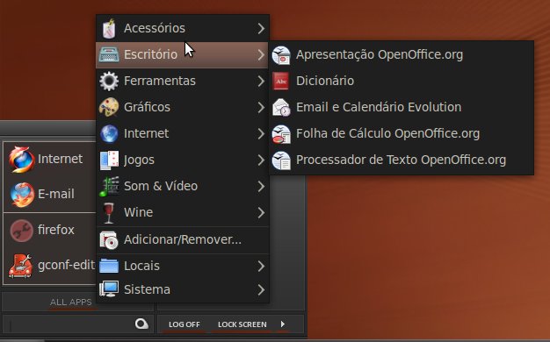Expand the Wine submenu arrow
The image size is (550, 342).
(x=261, y=212)
